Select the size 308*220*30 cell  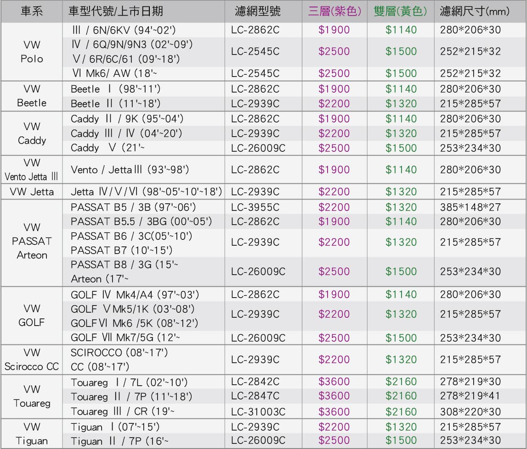click(x=470, y=412)
